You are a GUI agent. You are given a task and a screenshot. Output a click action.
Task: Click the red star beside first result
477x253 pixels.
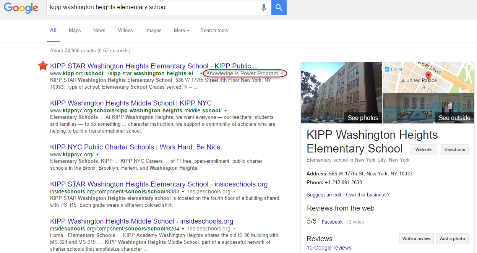pyautogui.click(x=43, y=66)
